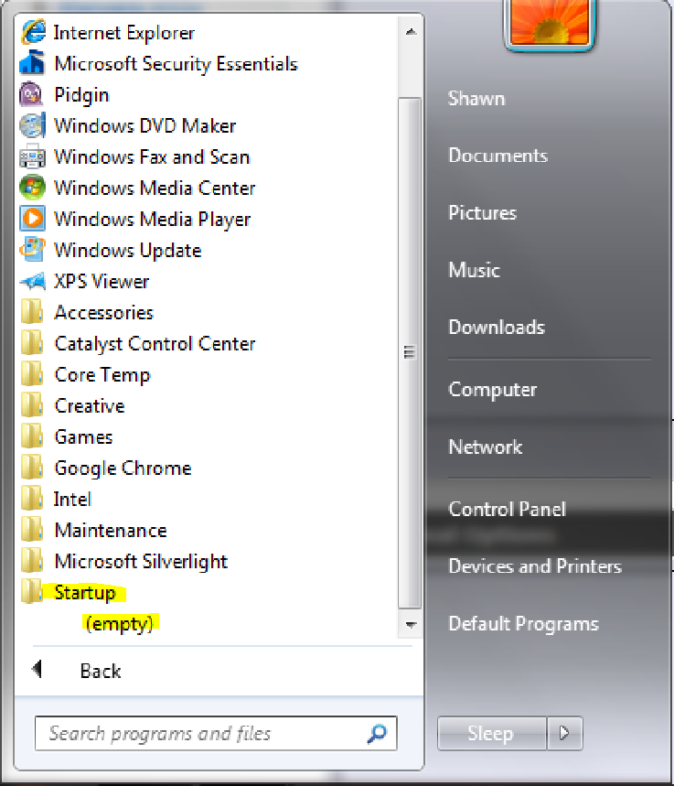Open the shutdown options arrow beside Sleep
Screen dimensions: 674x786
[565, 733]
